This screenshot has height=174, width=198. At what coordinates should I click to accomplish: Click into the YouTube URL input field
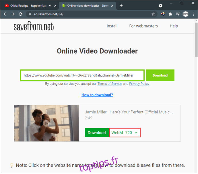[x=82, y=75]
